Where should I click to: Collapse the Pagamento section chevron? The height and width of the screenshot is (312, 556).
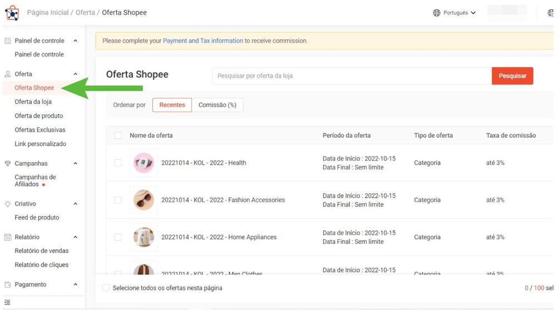76,284
